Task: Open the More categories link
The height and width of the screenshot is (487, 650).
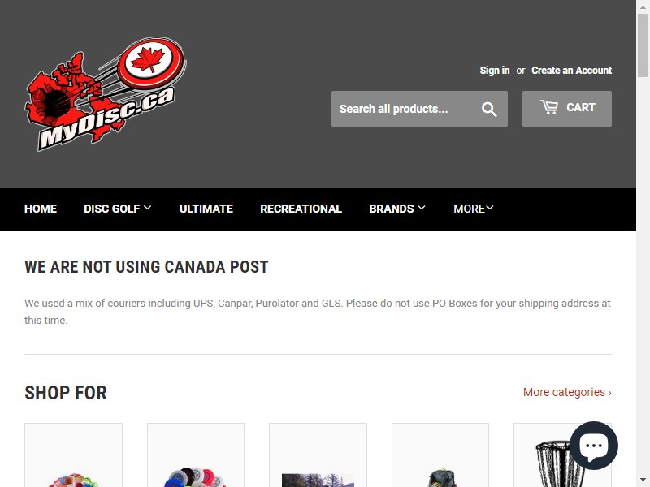Action: pyautogui.click(x=567, y=392)
